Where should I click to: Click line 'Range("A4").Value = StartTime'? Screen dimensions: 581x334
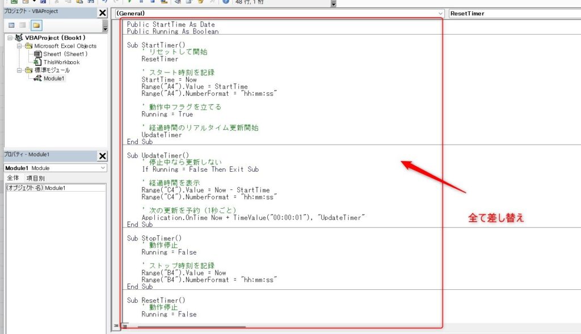click(x=195, y=87)
